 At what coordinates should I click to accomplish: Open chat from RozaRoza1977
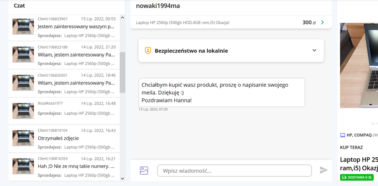[x=64, y=111]
